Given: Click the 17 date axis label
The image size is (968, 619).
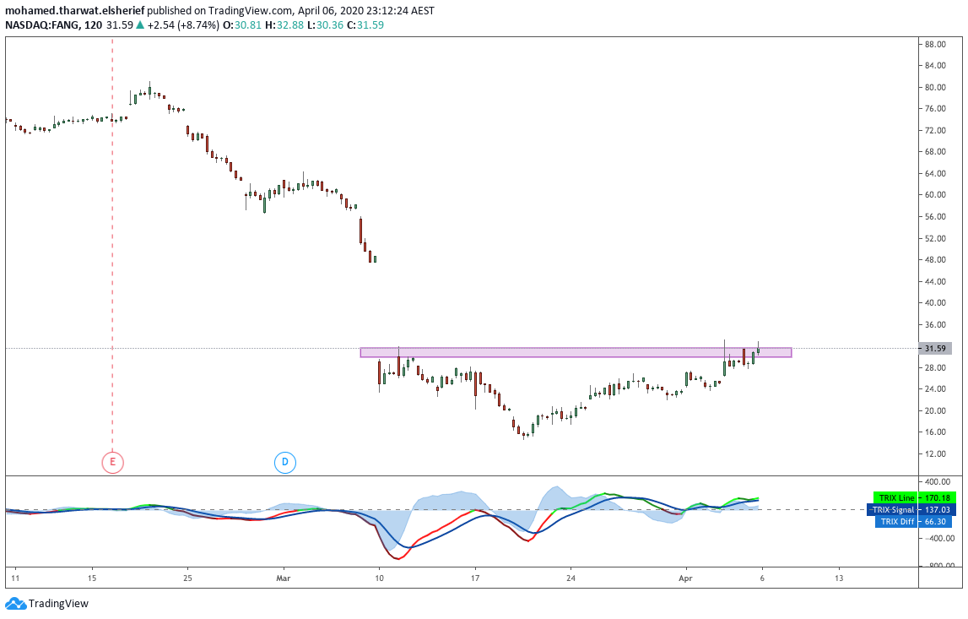Looking at the screenshot, I should coord(475,578).
